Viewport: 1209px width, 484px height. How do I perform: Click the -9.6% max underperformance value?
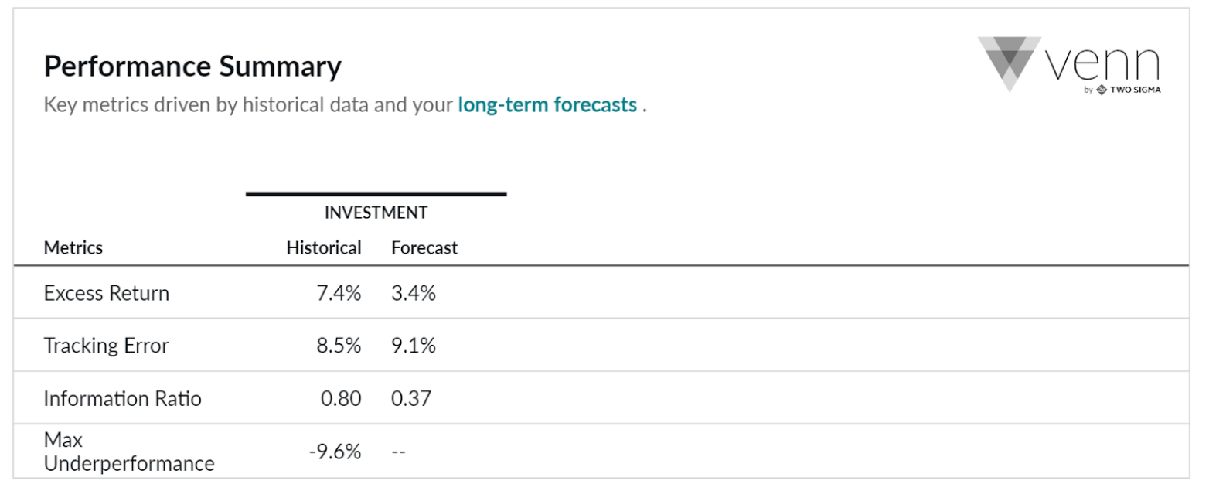(x=335, y=452)
